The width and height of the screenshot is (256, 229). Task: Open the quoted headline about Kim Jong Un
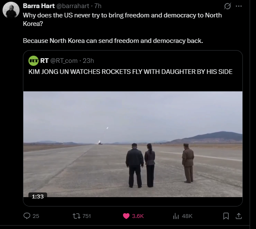[x=130, y=72]
